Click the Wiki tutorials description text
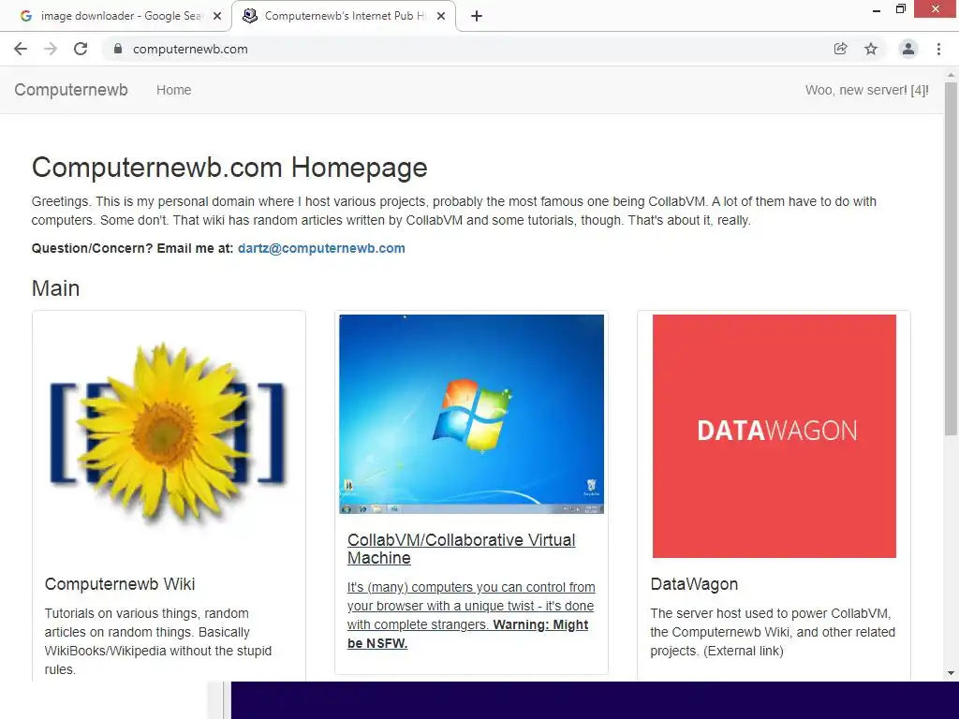 click(x=157, y=641)
